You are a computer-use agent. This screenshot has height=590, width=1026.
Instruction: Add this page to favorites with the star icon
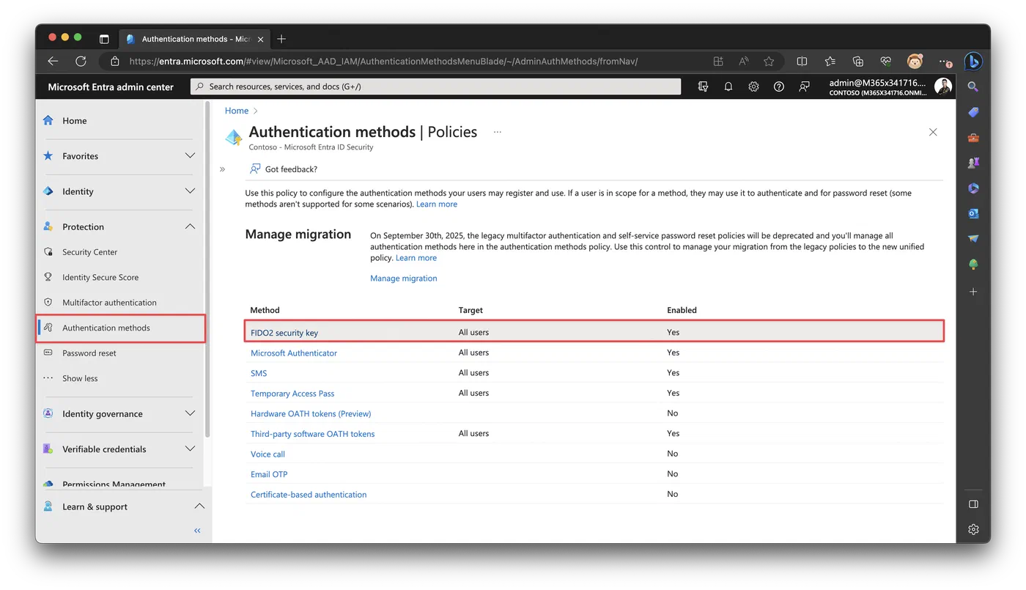[x=769, y=62]
